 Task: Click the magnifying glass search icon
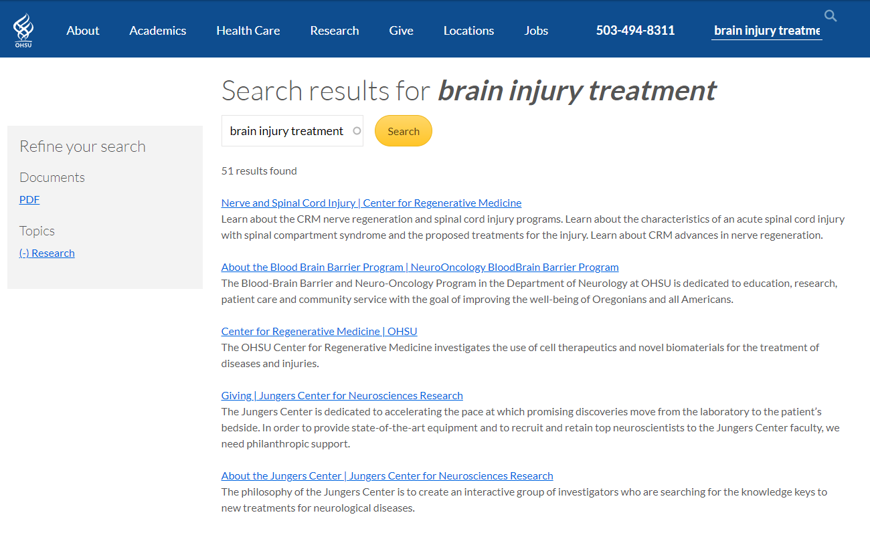point(831,16)
